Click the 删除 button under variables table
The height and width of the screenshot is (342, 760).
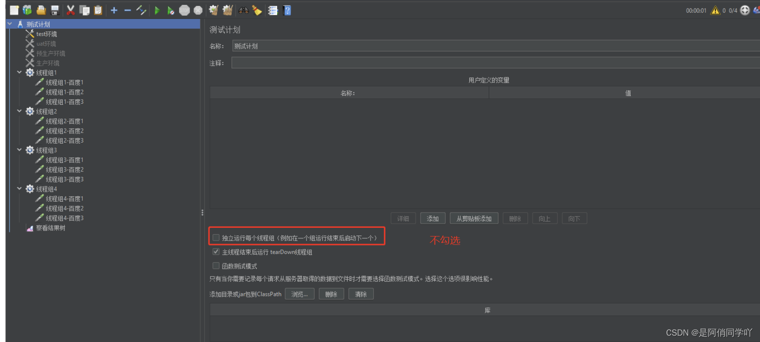pyautogui.click(x=515, y=218)
